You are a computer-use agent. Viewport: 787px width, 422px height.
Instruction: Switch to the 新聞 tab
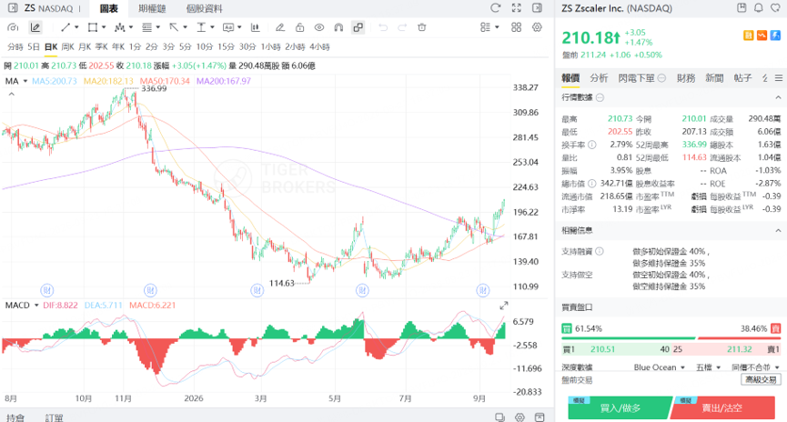[714, 78]
